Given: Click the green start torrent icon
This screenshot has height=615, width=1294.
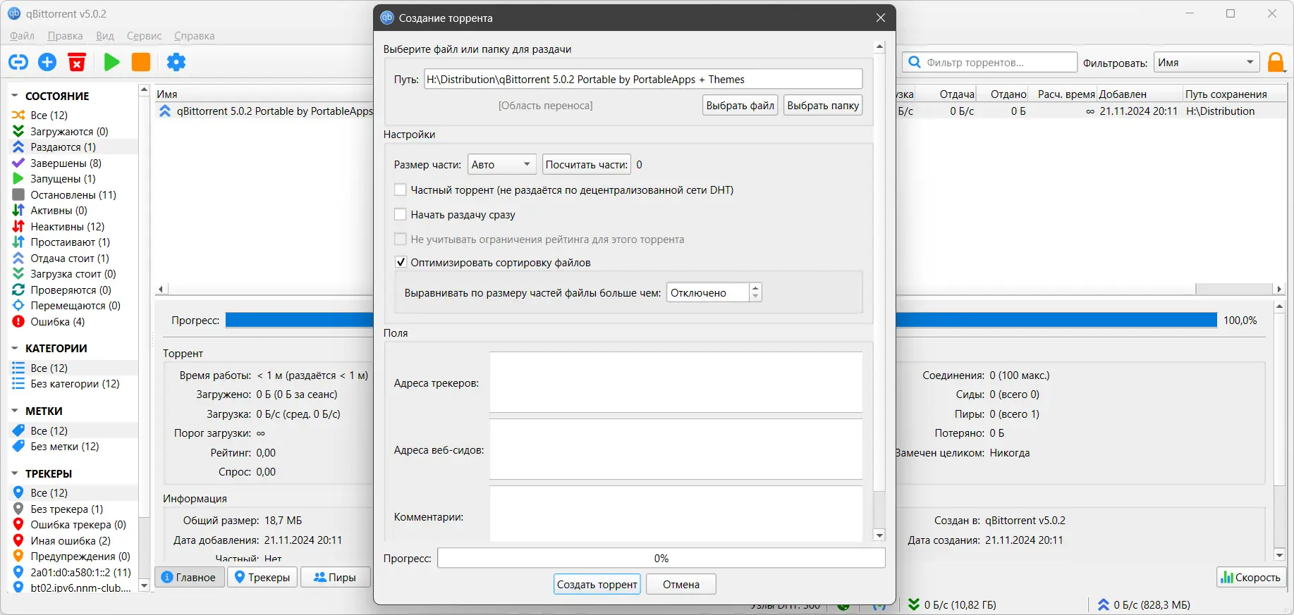Looking at the screenshot, I should 111,62.
